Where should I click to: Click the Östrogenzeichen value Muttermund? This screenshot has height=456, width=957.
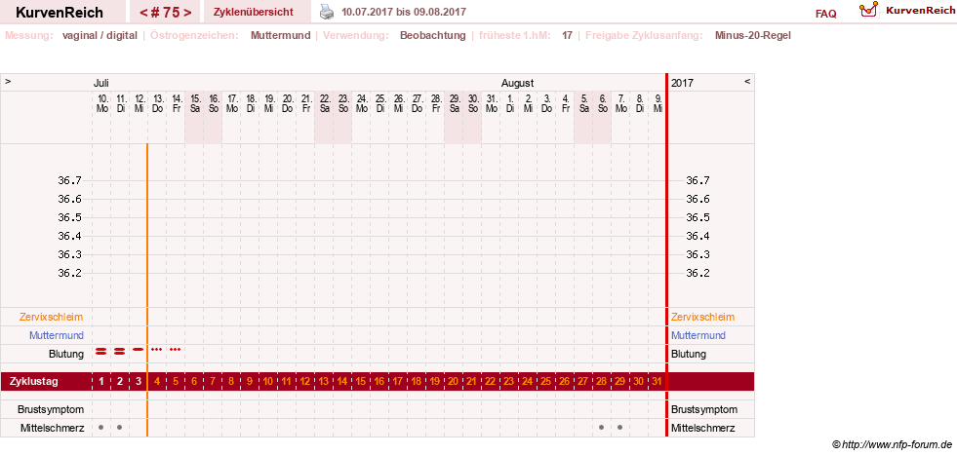click(x=280, y=35)
